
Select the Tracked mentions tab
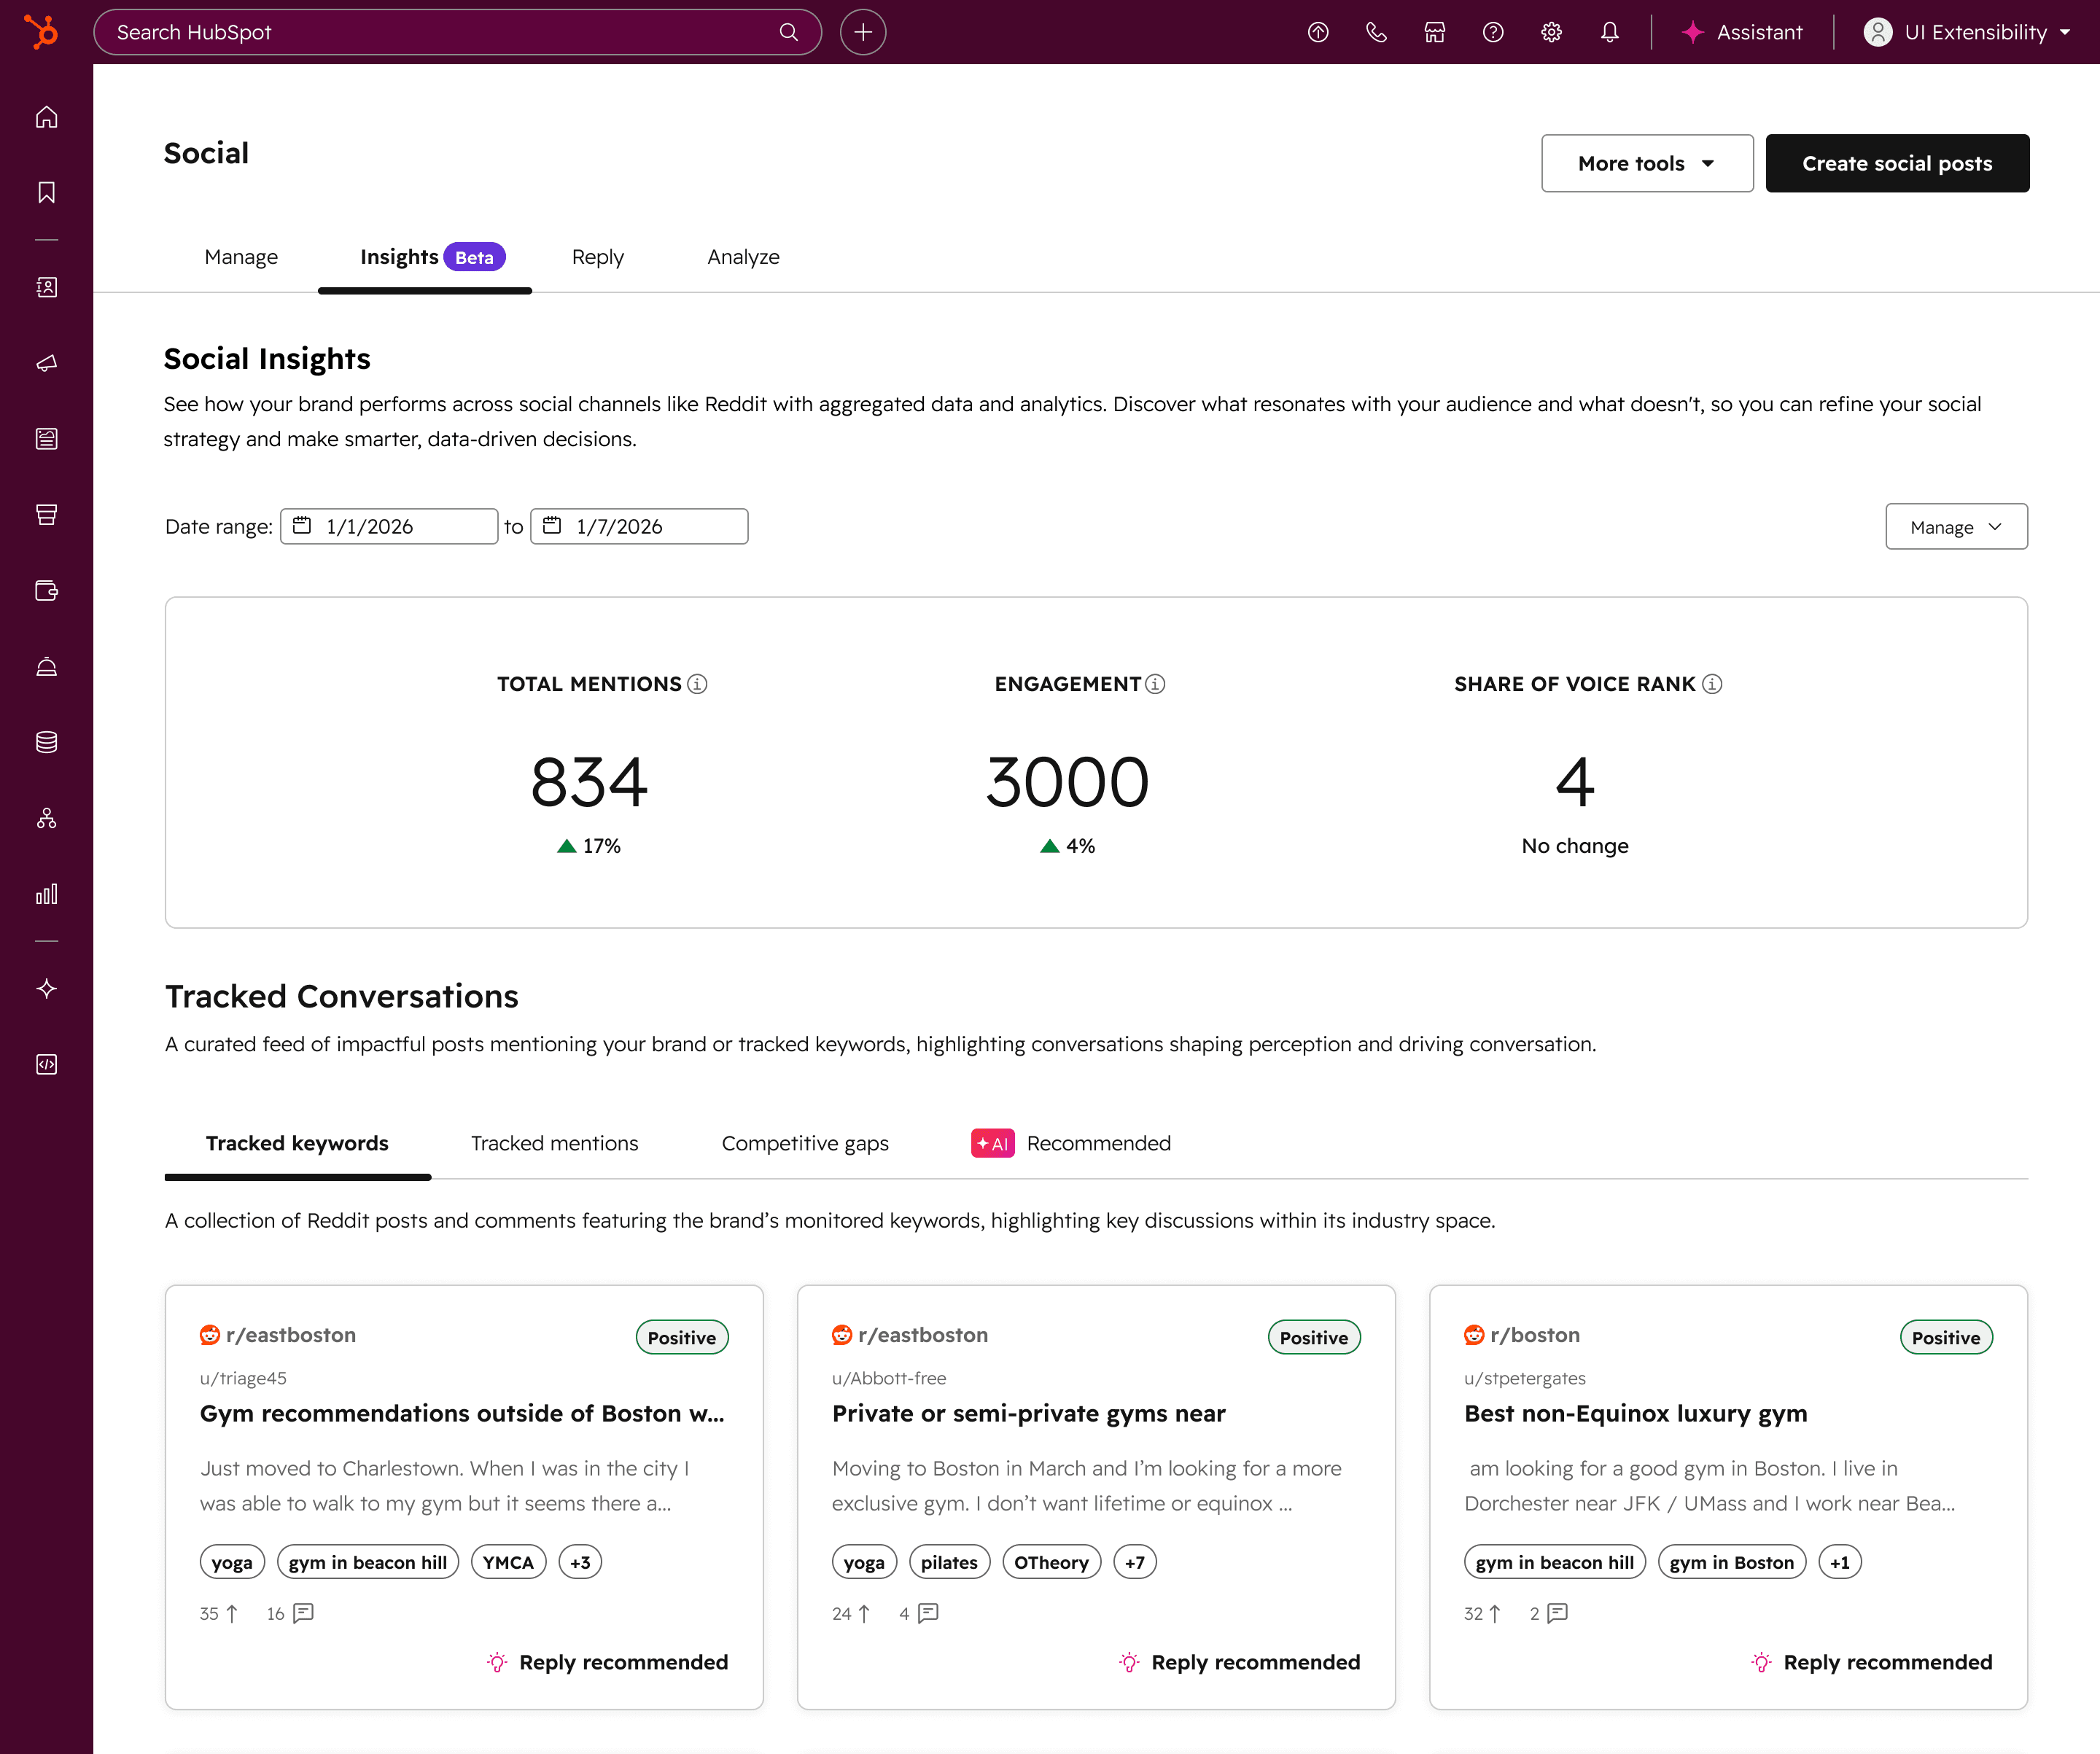pos(554,1143)
